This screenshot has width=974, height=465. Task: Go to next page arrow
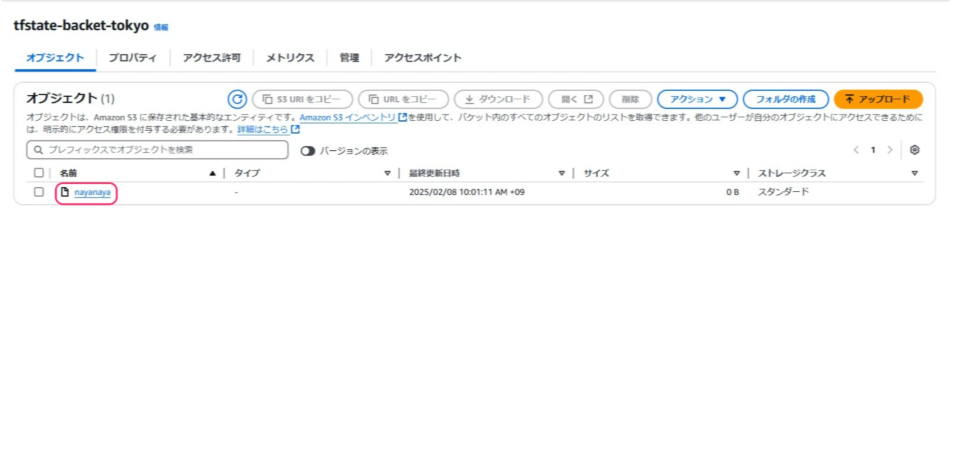pyautogui.click(x=890, y=150)
